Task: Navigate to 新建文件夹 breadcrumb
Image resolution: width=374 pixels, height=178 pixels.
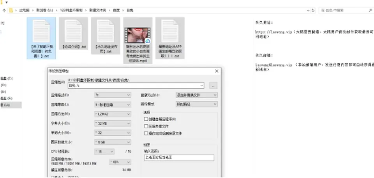Action: click(x=97, y=10)
